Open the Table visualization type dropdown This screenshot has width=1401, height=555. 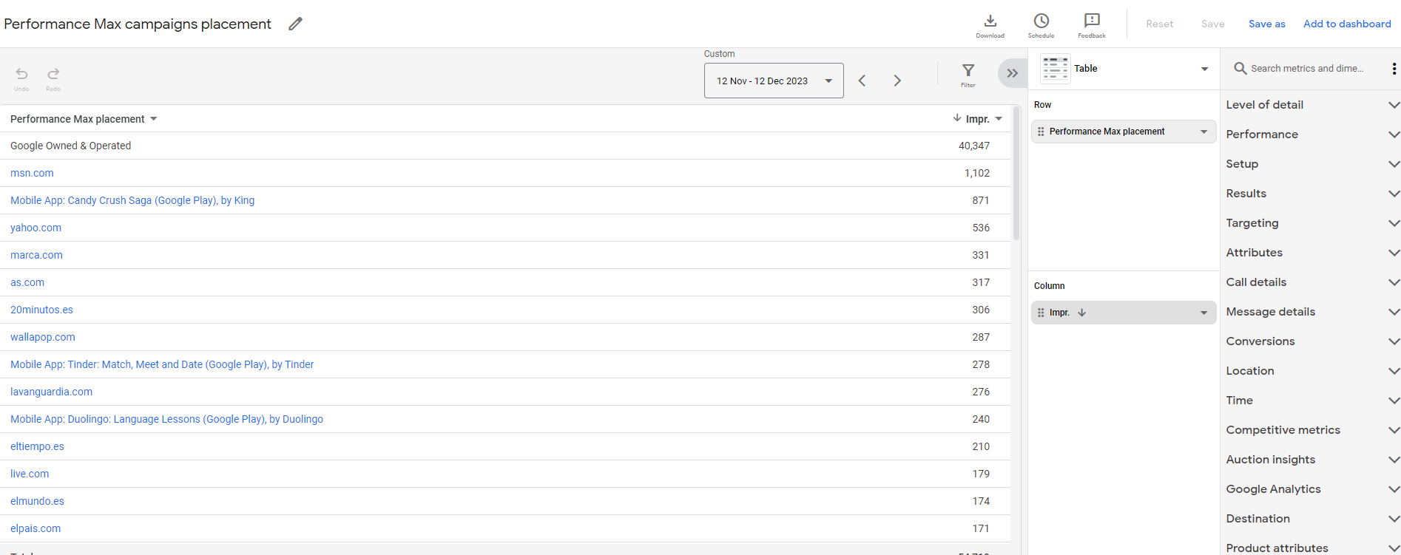pos(1204,69)
